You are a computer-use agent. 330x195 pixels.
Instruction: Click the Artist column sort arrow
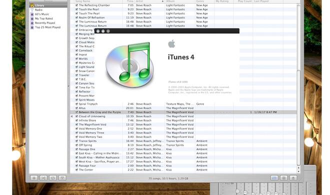(162, 1)
